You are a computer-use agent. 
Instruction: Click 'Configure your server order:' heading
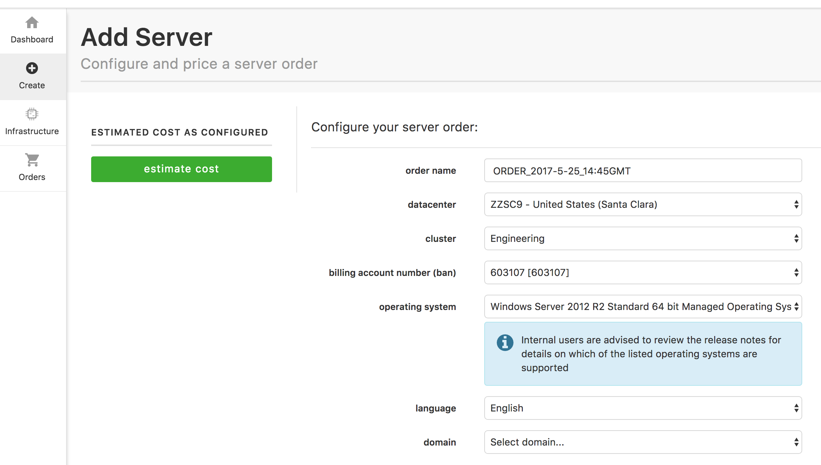tap(394, 127)
